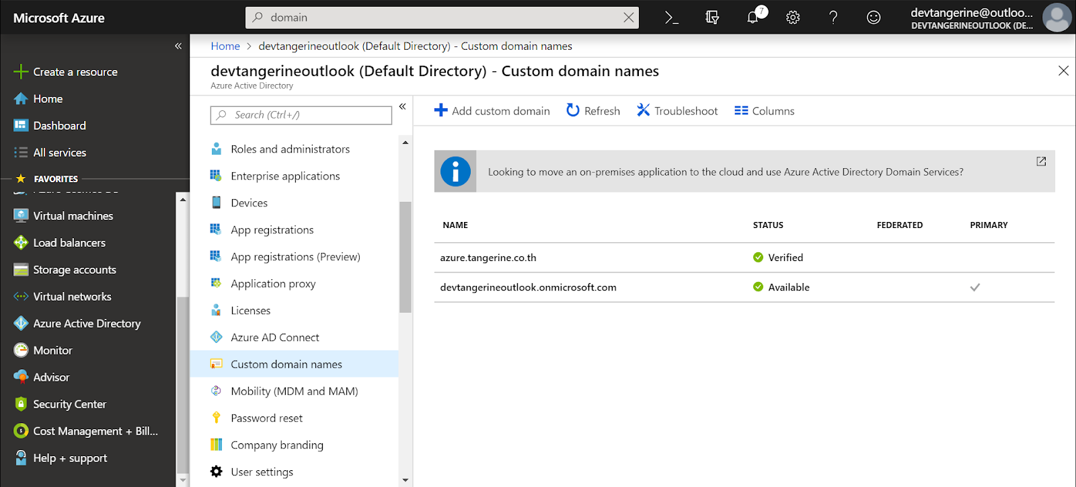Screen dimensions: 1076x487
Task: Click the PRIMARY column header
Action: (x=989, y=225)
